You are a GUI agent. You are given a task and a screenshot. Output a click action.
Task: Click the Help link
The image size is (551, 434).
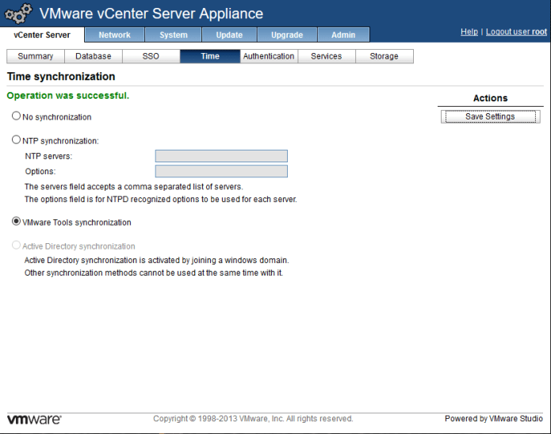click(x=469, y=32)
